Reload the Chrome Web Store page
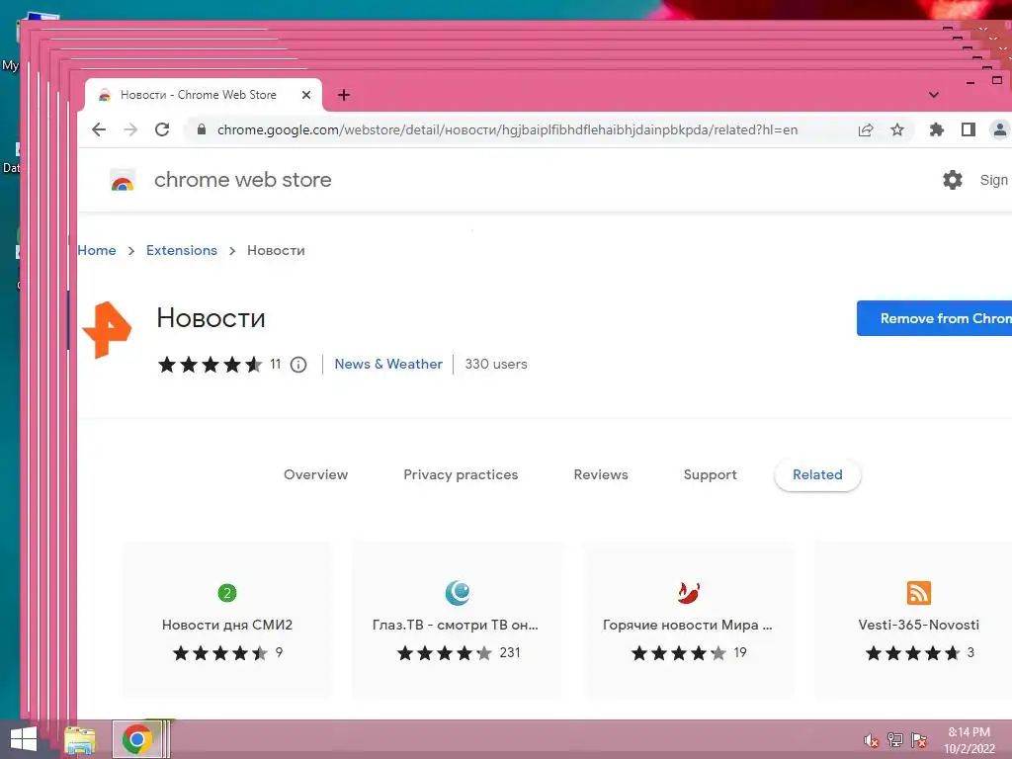 tap(162, 129)
